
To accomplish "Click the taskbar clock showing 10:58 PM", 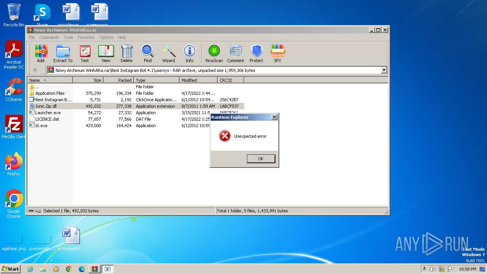I will coord(468,269).
